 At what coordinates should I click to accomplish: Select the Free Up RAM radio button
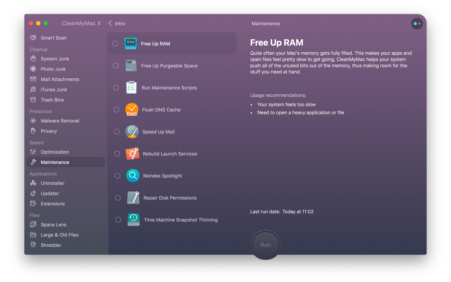115,44
